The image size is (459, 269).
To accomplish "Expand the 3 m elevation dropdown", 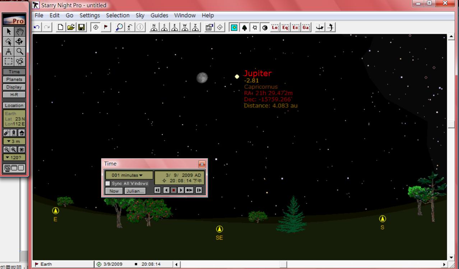I will 14,141.
